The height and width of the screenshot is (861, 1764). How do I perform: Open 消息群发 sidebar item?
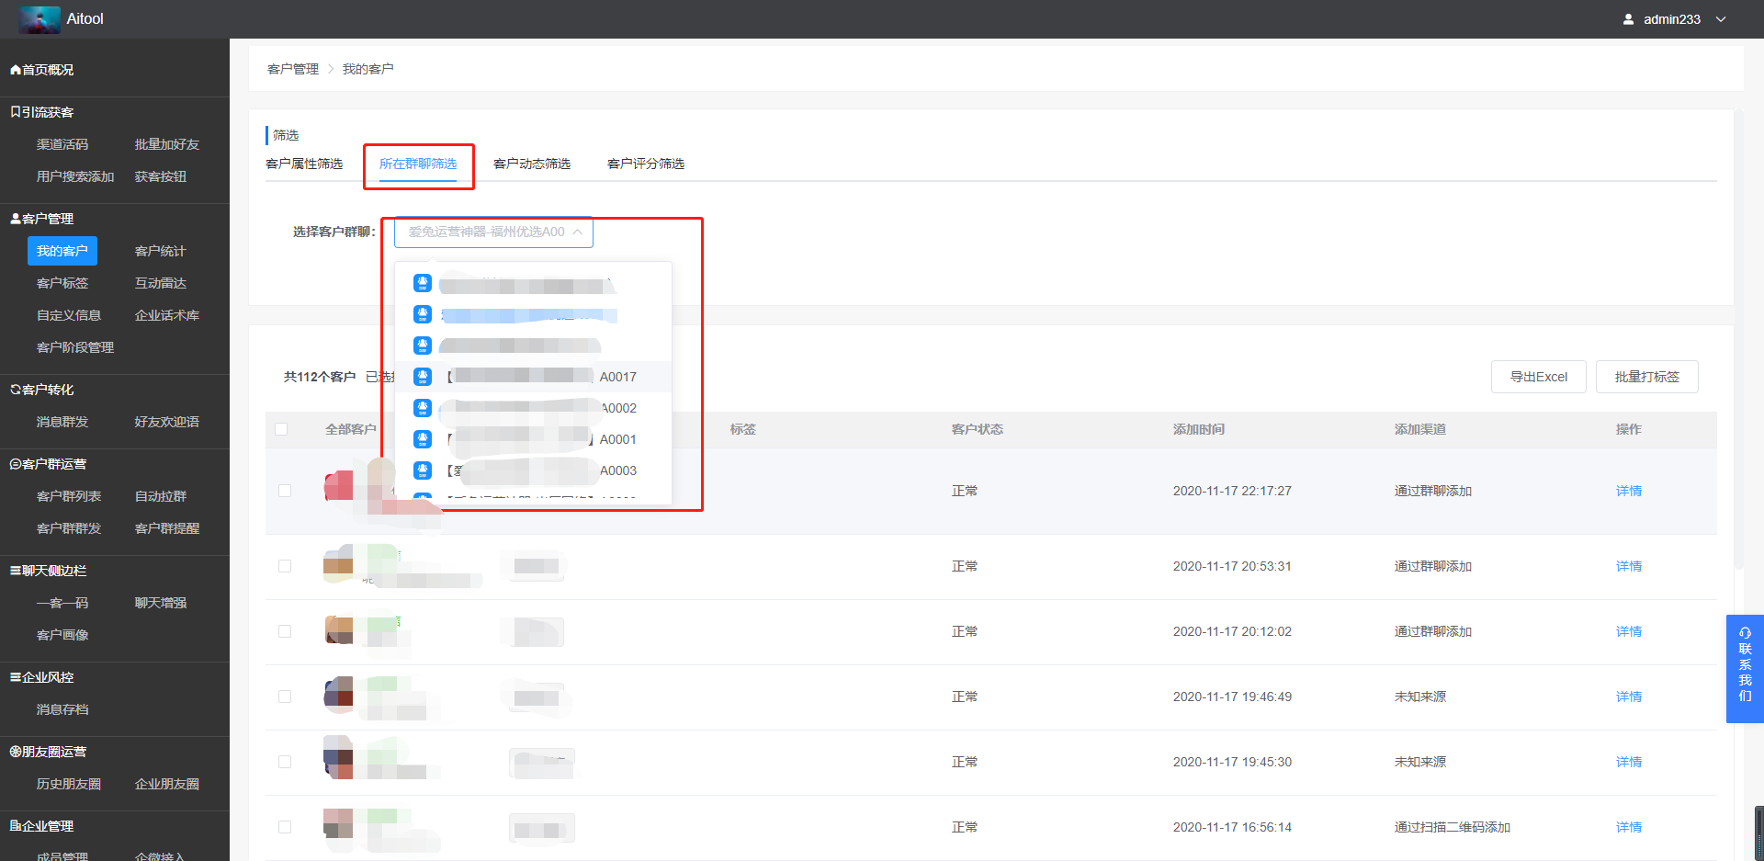[62, 422]
